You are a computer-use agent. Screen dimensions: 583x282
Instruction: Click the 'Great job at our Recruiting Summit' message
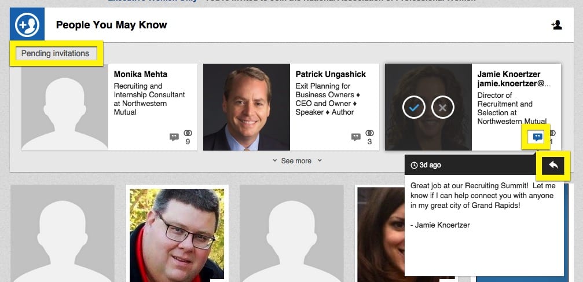coord(482,195)
